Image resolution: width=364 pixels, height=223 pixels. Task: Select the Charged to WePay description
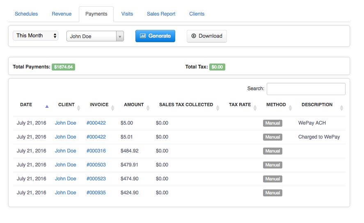tap(319, 137)
